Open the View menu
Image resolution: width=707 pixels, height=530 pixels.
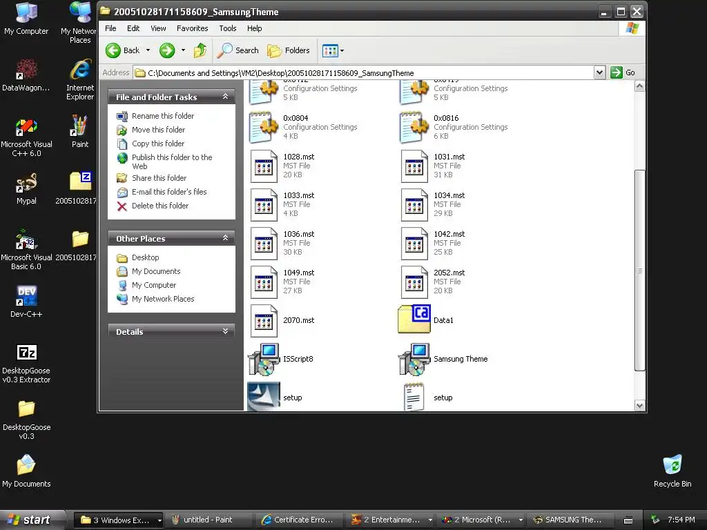[x=158, y=28]
